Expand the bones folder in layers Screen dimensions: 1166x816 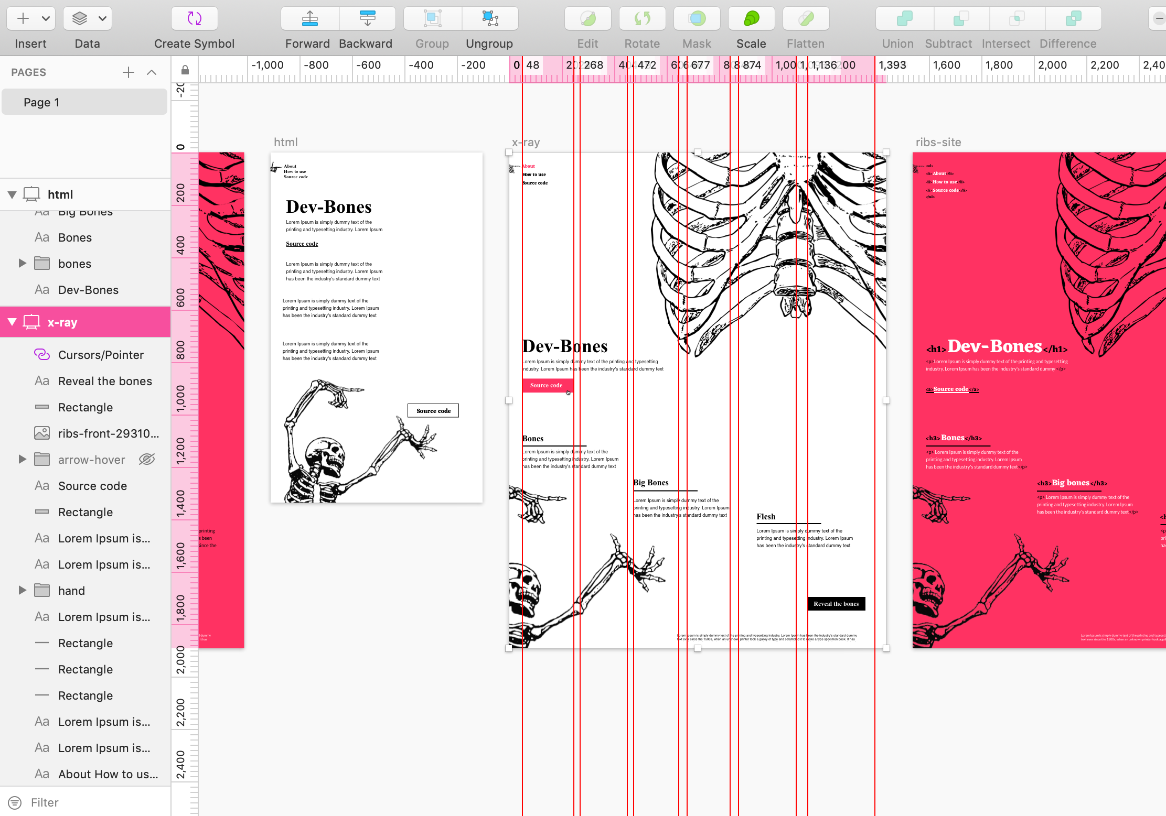click(22, 263)
